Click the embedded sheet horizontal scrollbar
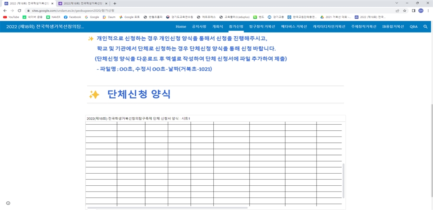This screenshot has width=433, height=210. pyautogui.click(x=167, y=207)
